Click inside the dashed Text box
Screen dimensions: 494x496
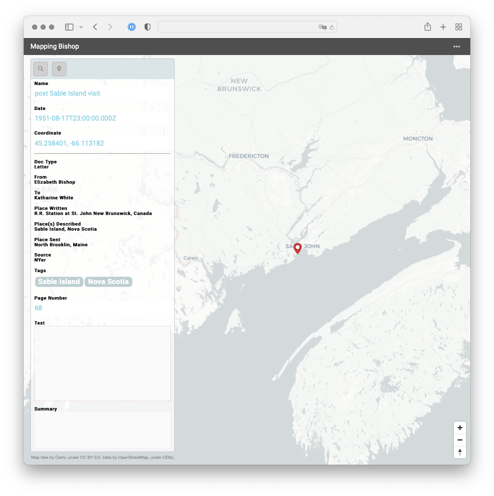(x=102, y=364)
